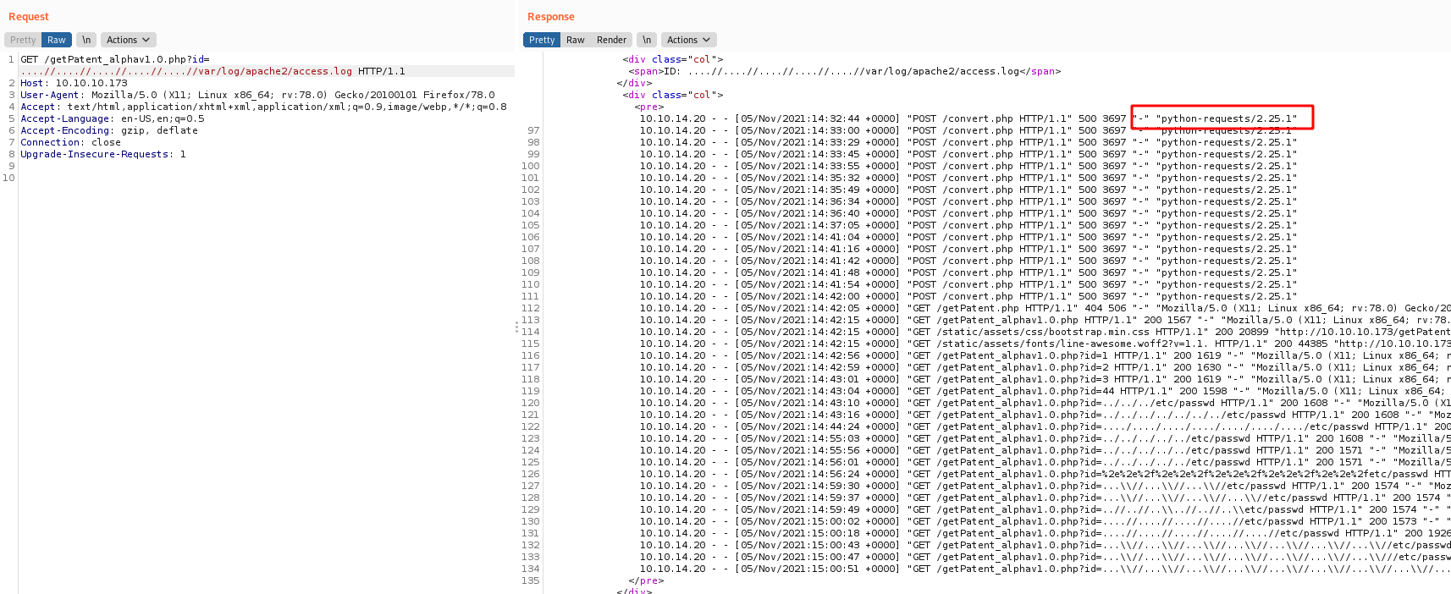Screen dimensions: 1451x594
Task: Click log entry timestamped 14:42:00
Action: coord(968,296)
